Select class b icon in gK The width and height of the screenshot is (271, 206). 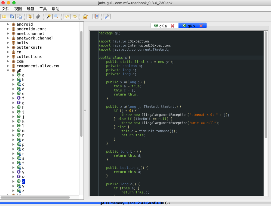click(19, 80)
